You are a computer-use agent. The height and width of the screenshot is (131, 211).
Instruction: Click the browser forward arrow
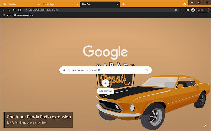(9, 10)
